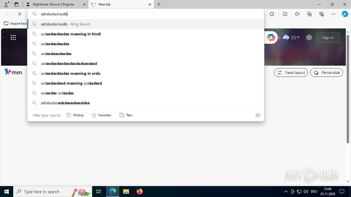Image resolution: width=351 pixels, height=197 pixels.
Task: Click the page vertical scrollbar thumb
Action: pos(348,88)
